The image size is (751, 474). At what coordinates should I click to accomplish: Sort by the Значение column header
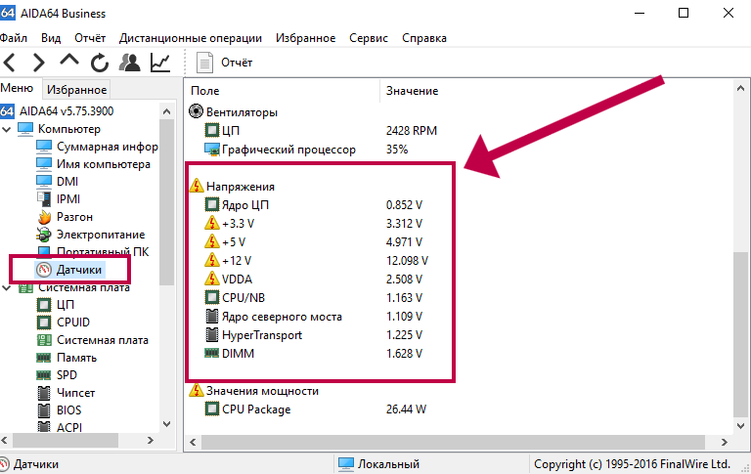pyautogui.click(x=412, y=91)
